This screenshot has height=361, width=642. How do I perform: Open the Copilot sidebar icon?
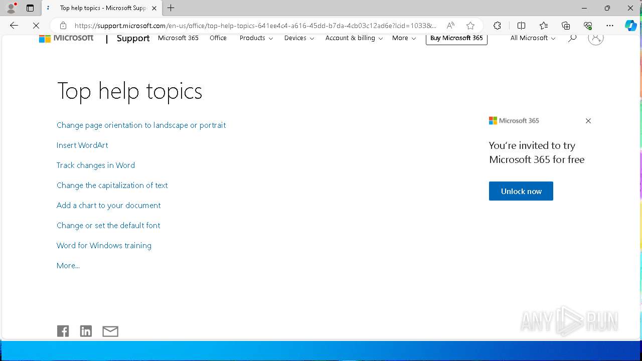[x=630, y=26]
